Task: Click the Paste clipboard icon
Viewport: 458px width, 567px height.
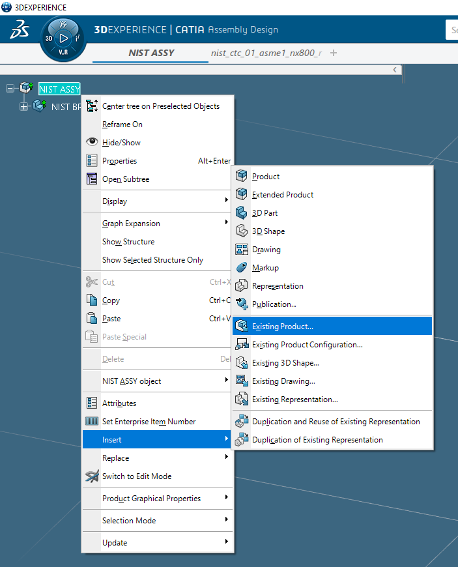Action: 92,318
